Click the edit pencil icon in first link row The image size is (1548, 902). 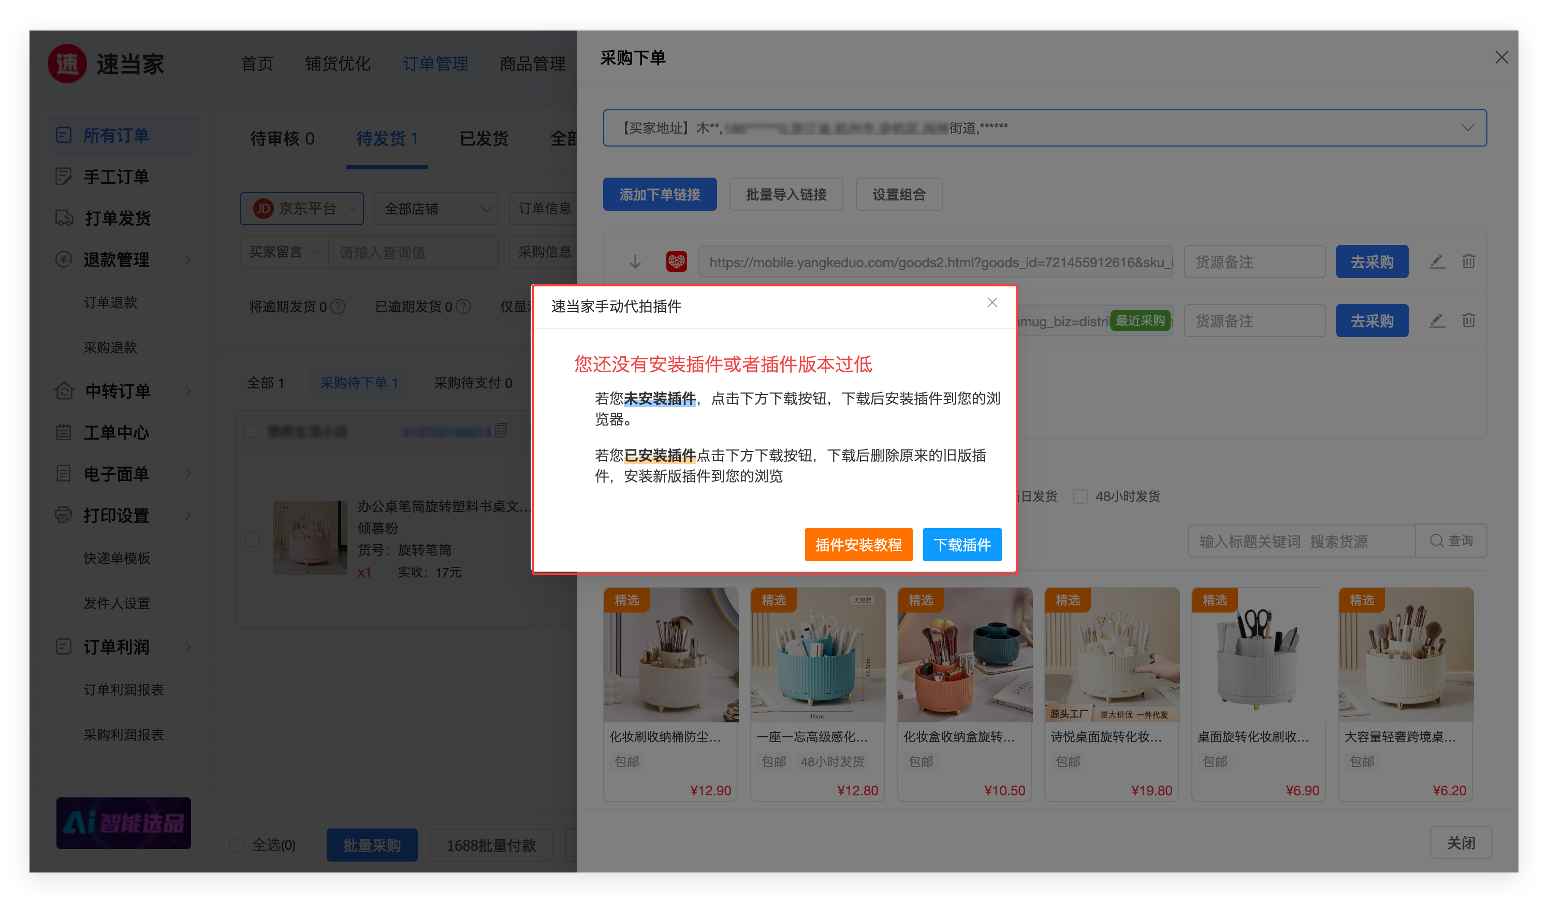point(1436,262)
